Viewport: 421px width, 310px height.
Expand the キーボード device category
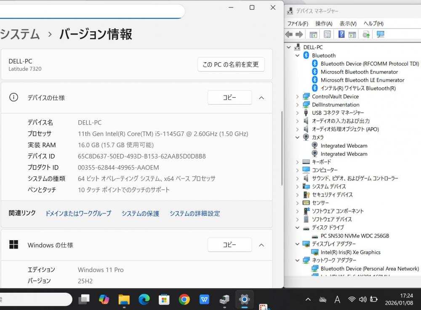[297, 162]
